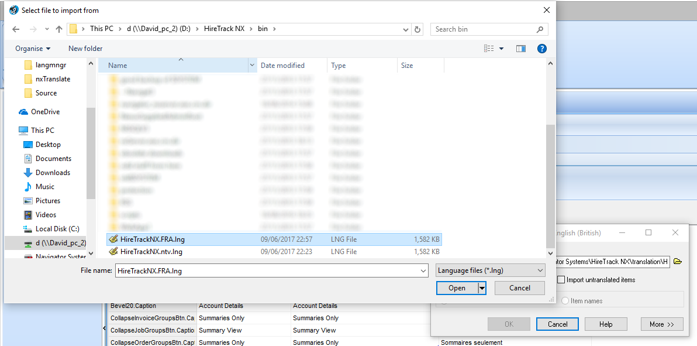
Task: Click the More >> button in the translation dialog
Action: (x=661, y=324)
